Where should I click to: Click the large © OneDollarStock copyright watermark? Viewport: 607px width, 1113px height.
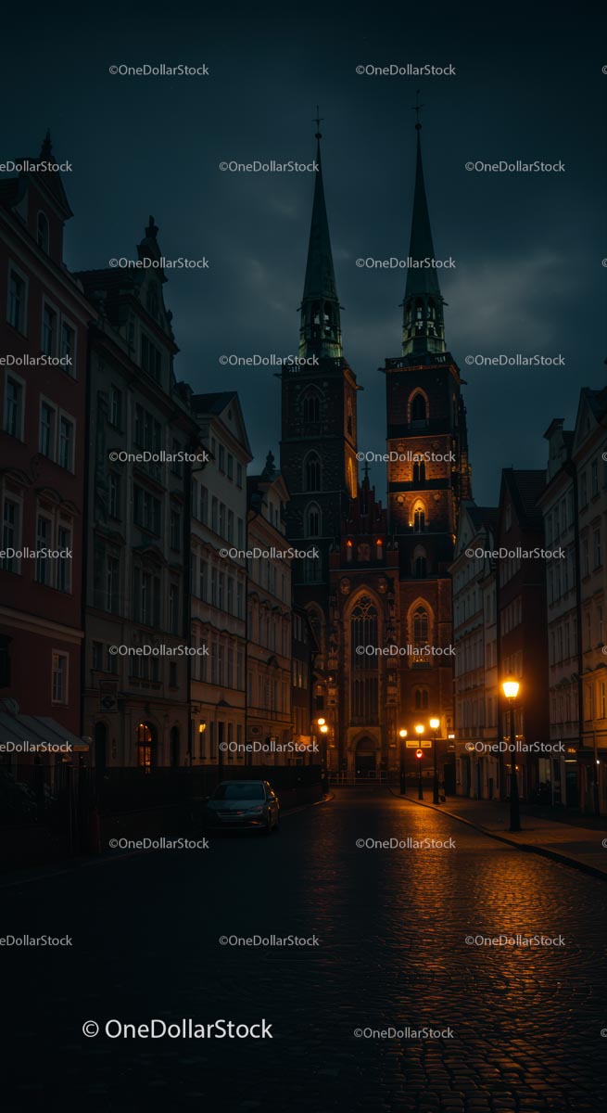point(177,1029)
